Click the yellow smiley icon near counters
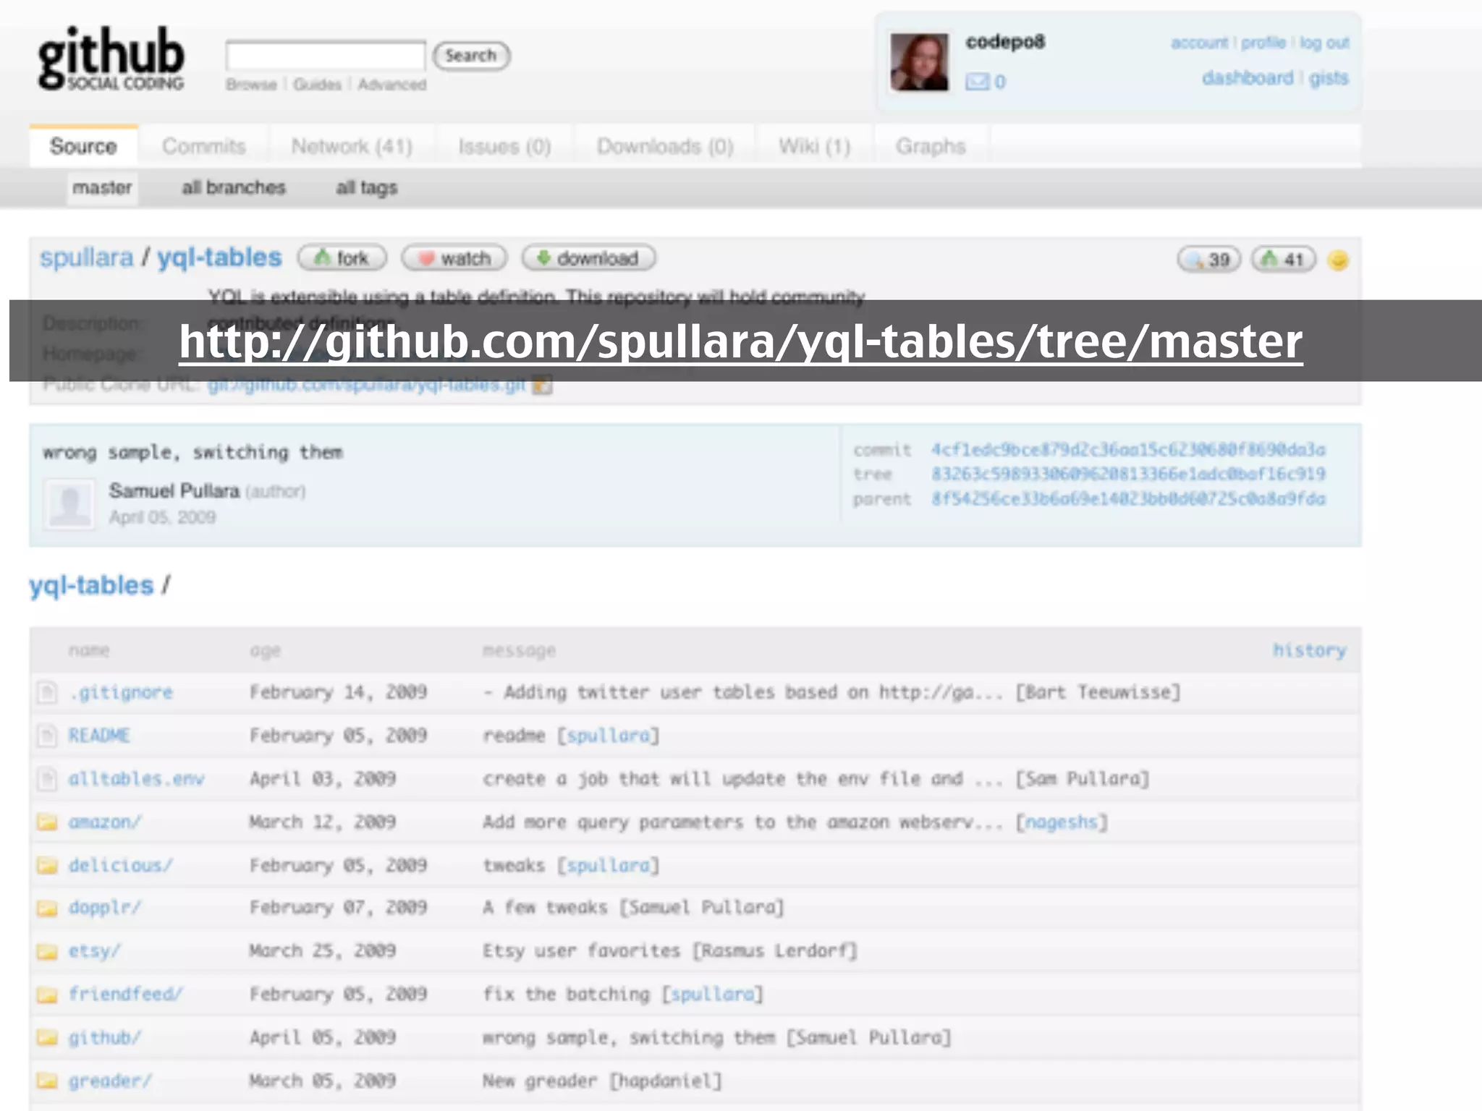 click(x=1338, y=260)
